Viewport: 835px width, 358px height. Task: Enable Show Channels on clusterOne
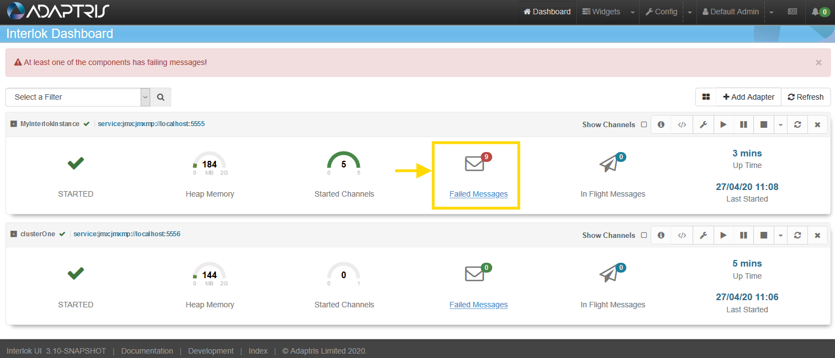coord(643,235)
